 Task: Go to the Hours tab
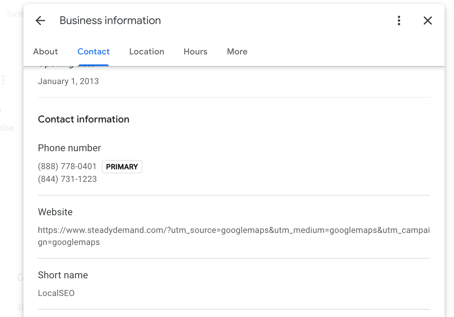(196, 52)
